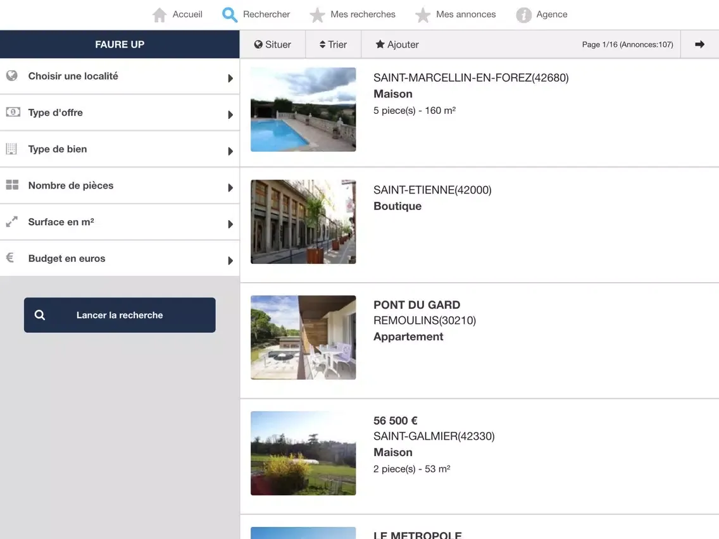Select Choisir une localité label
This screenshot has height=539, width=719.
(x=73, y=76)
